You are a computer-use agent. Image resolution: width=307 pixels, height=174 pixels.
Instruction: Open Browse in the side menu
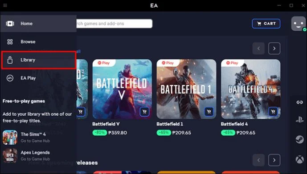pos(38,42)
